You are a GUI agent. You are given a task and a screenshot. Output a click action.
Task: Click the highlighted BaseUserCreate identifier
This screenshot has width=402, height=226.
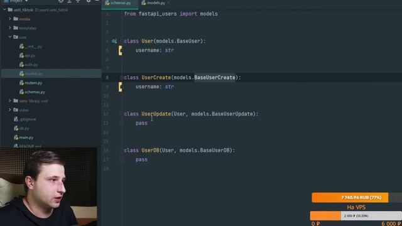click(x=215, y=77)
